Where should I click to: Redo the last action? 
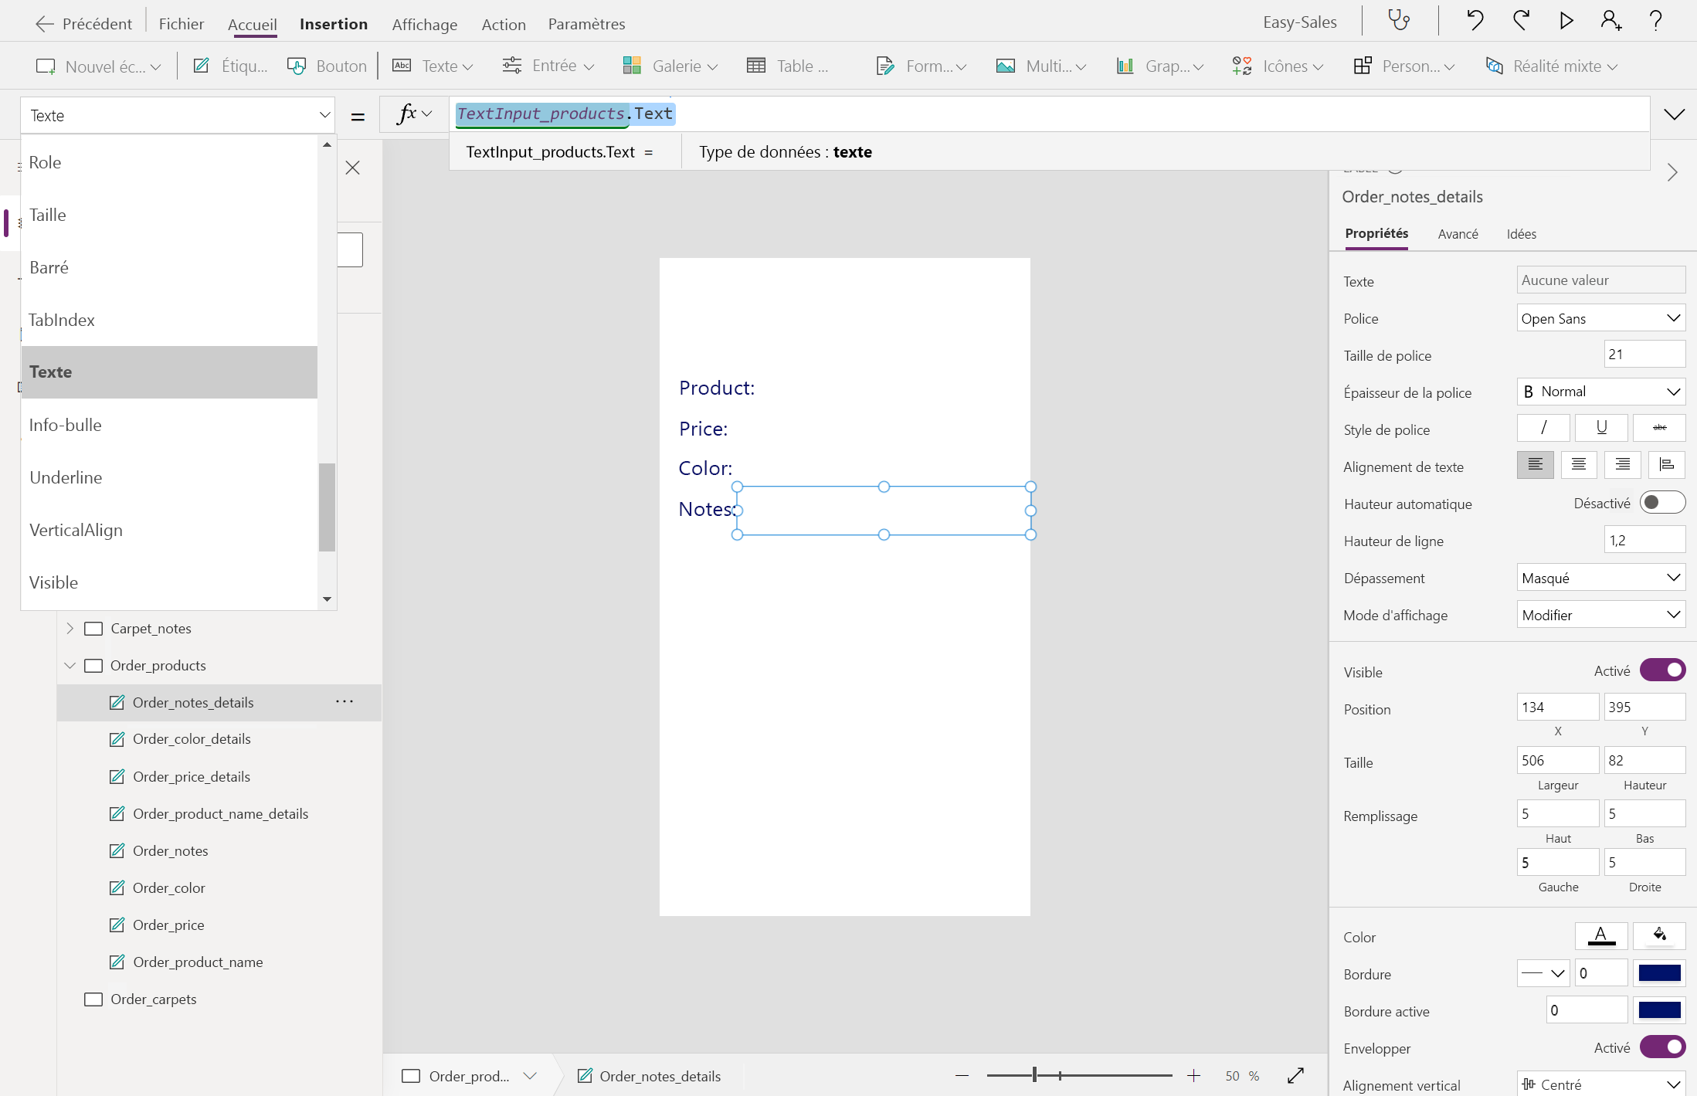pyautogui.click(x=1521, y=20)
